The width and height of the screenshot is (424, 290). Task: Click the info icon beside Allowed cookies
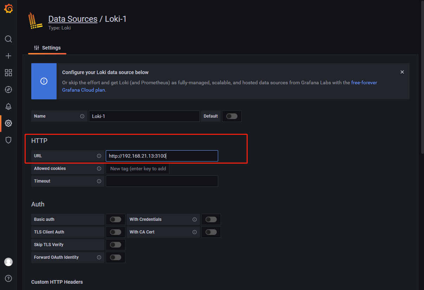pos(99,169)
